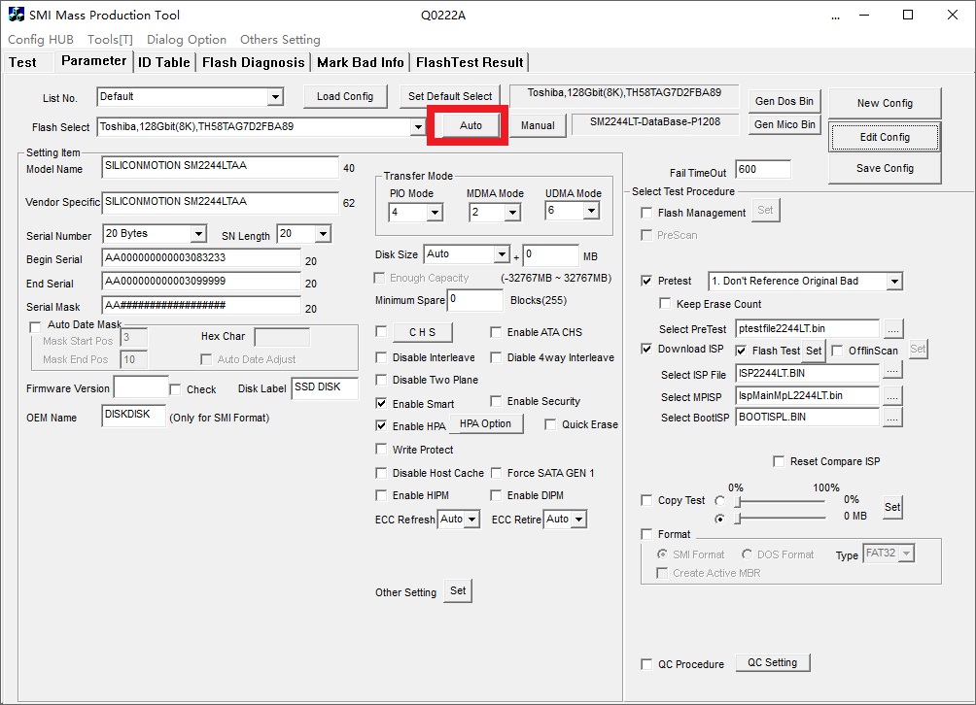Tick the Quick Erase checkbox
Image resolution: width=976 pixels, height=705 pixels.
550,424
